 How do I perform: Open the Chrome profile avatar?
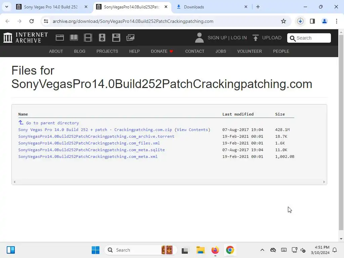point(324,21)
